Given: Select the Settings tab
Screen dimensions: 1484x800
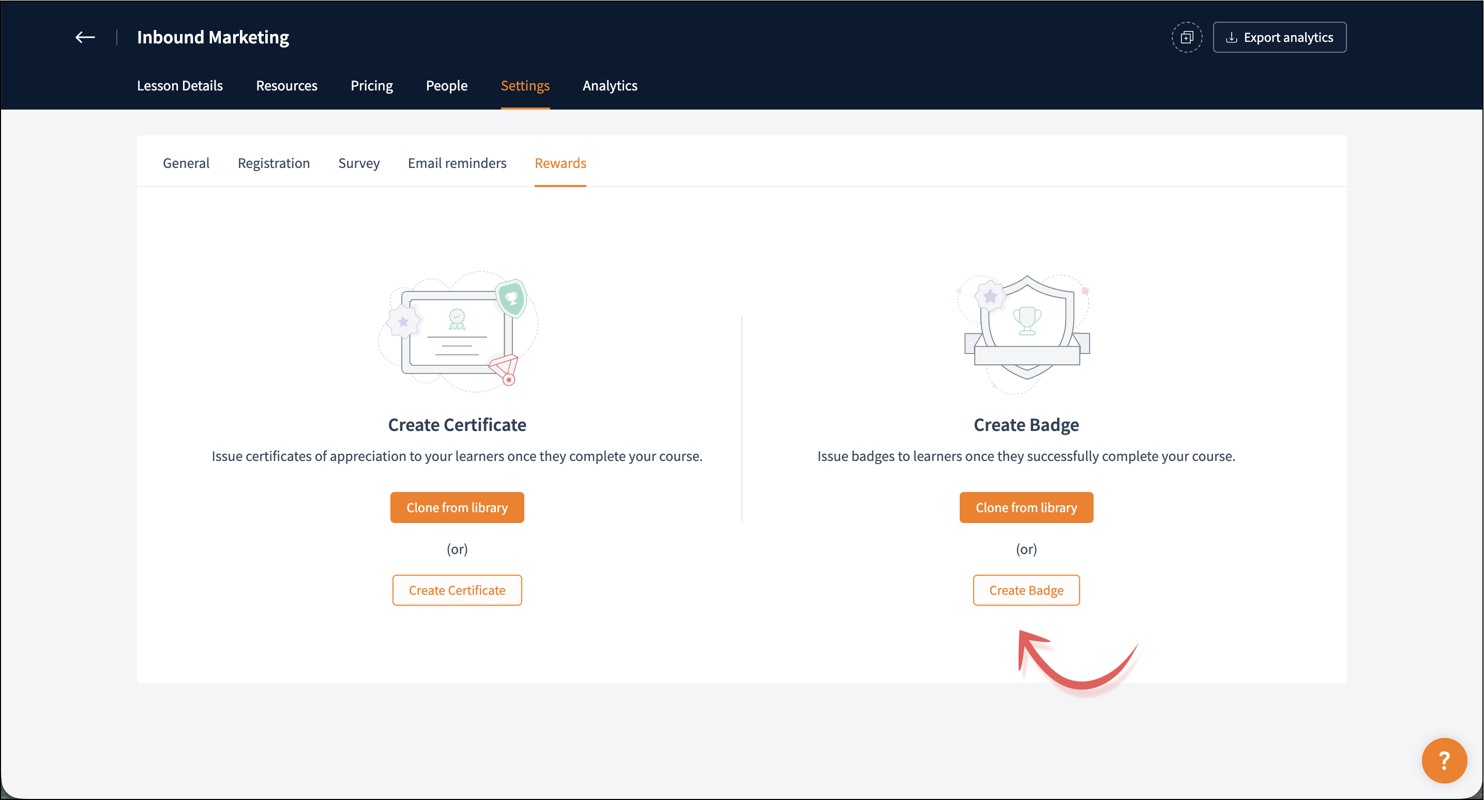Looking at the screenshot, I should coord(525,85).
